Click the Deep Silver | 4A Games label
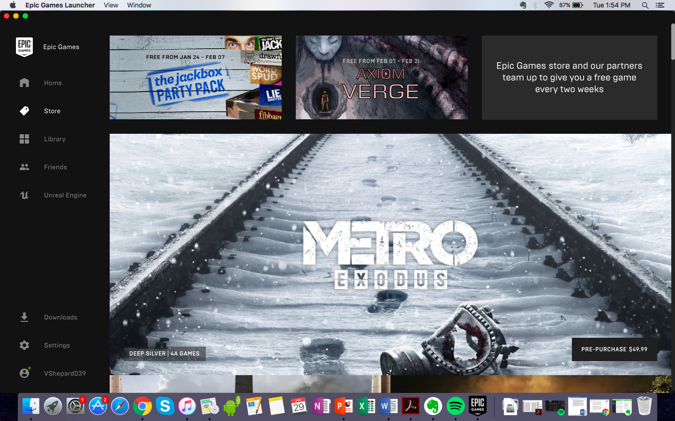675x421 pixels. click(x=165, y=354)
